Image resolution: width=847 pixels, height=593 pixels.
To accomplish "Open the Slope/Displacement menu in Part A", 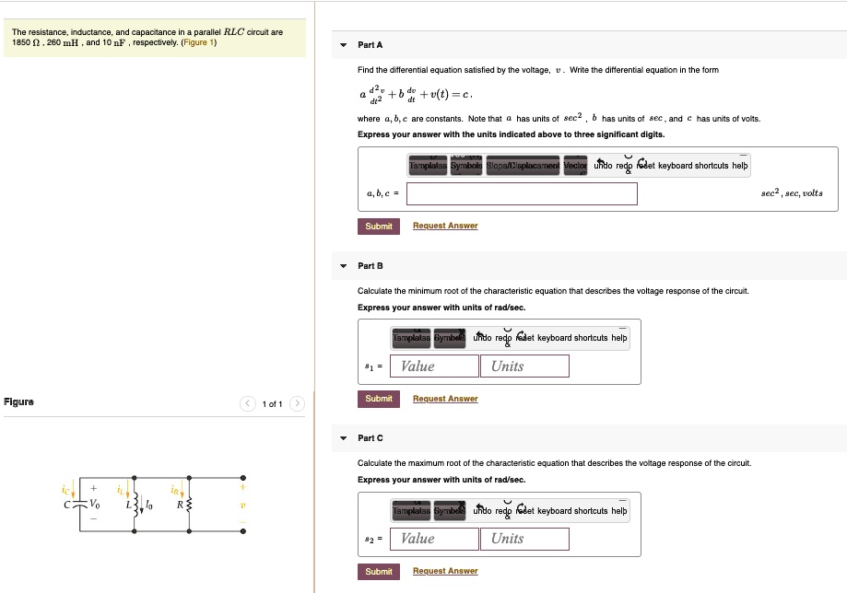I will coord(522,166).
